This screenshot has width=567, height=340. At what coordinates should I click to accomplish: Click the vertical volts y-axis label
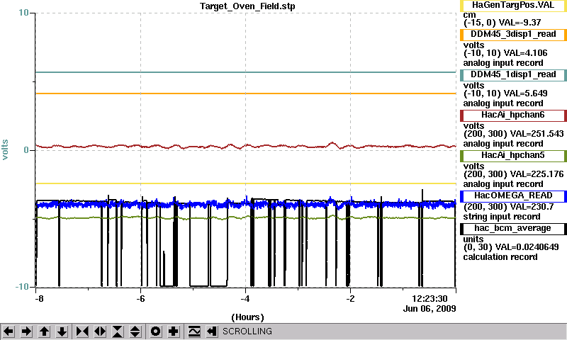coord(5,149)
